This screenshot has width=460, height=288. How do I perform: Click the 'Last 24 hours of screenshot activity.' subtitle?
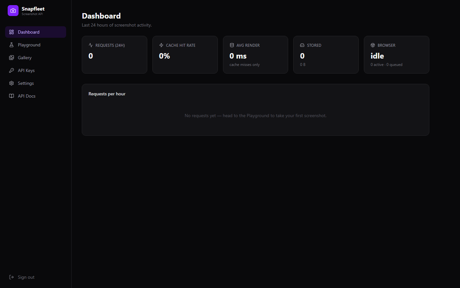(x=117, y=25)
